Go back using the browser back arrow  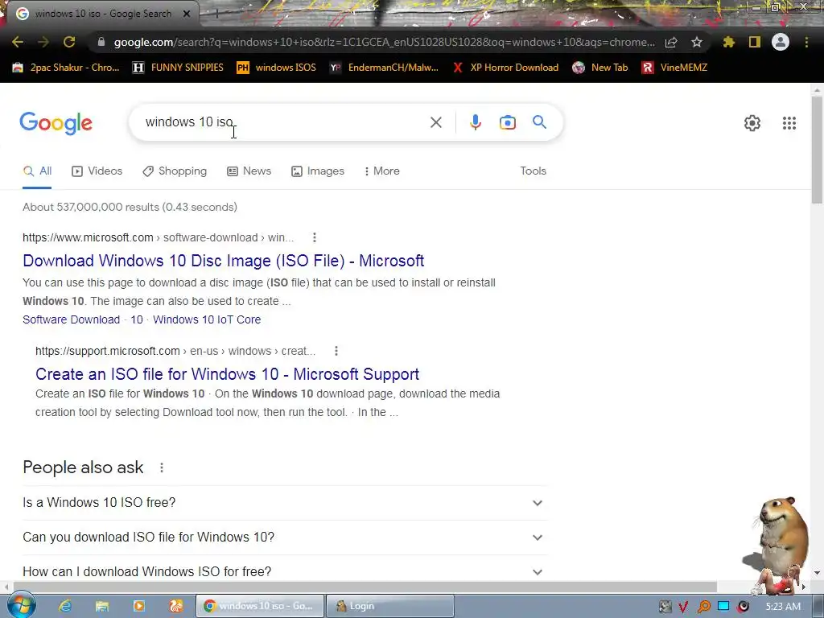pos(18,42)
